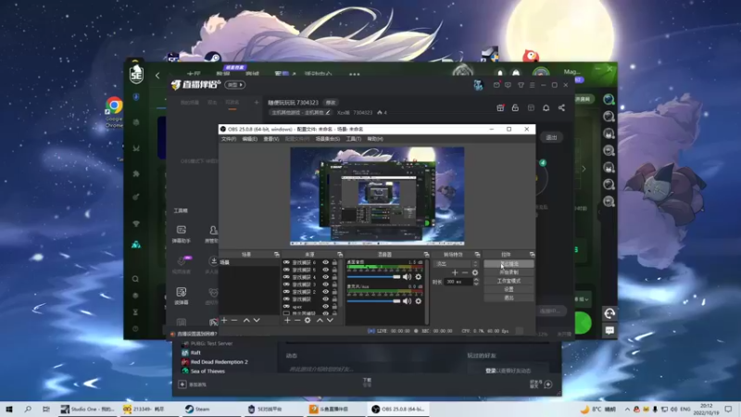The width and height of the screenshot is (741, 417).
Task: Adjust the transition duration stepper arrows
Action: click(476, 282)
